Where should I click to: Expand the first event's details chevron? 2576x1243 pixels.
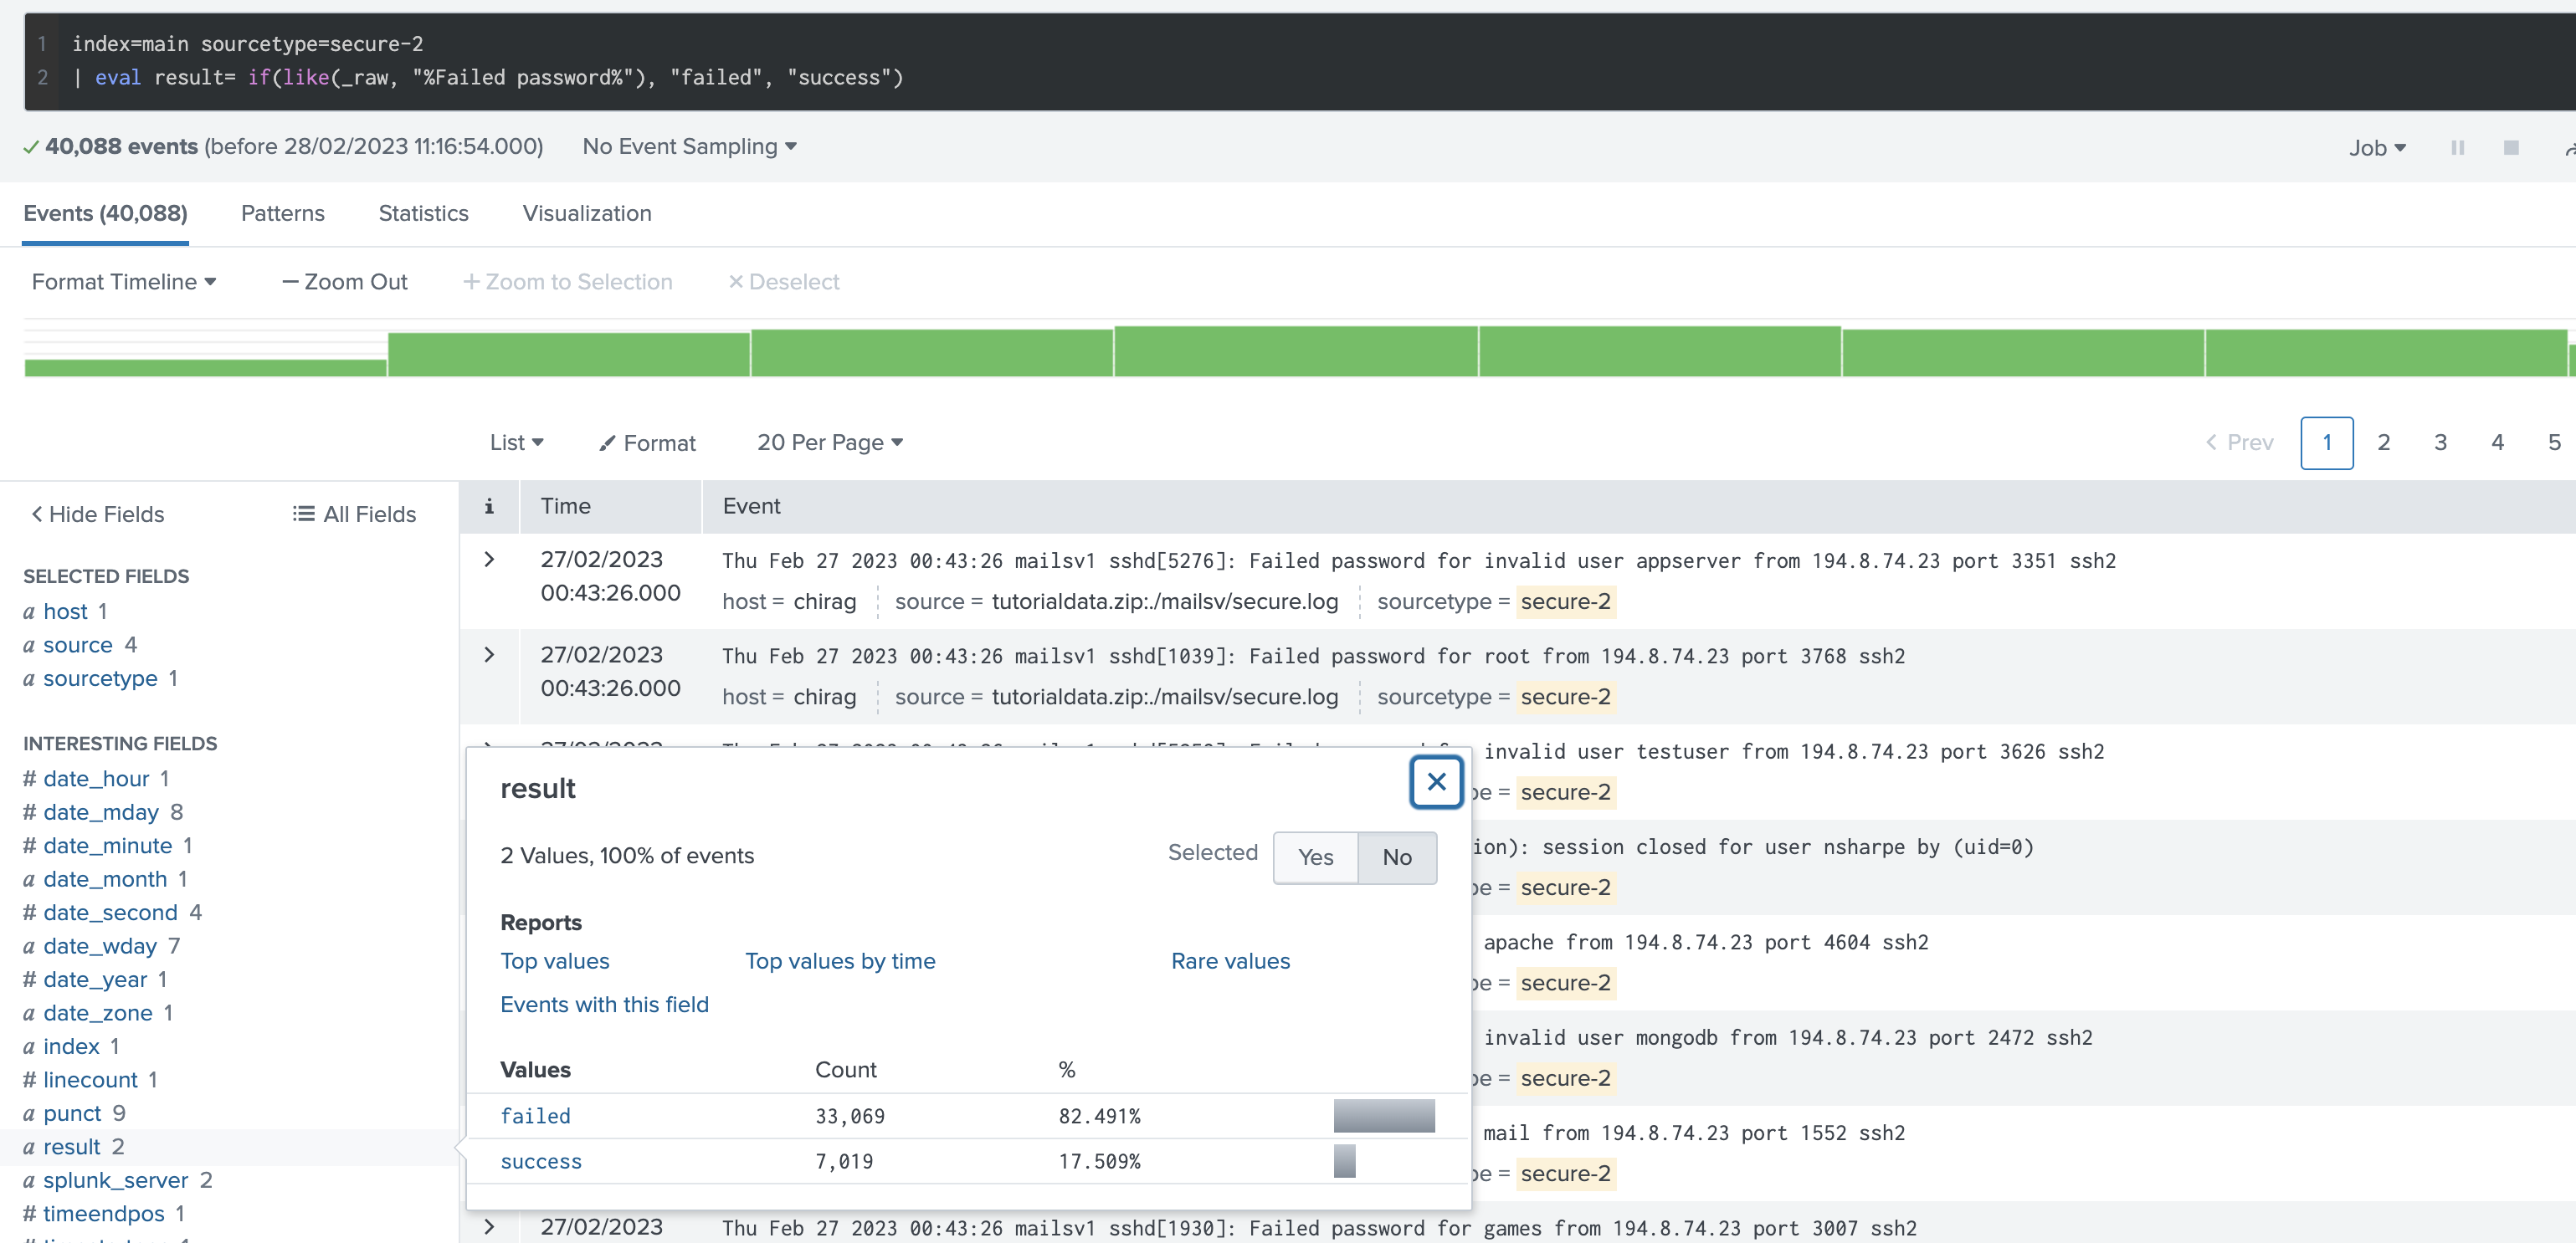click(x=489, y=560)
